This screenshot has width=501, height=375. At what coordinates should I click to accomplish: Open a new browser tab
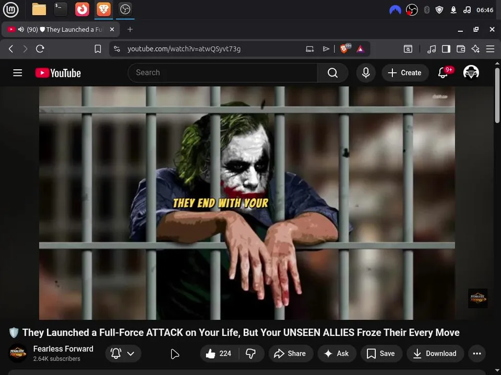tap(130, 29)
